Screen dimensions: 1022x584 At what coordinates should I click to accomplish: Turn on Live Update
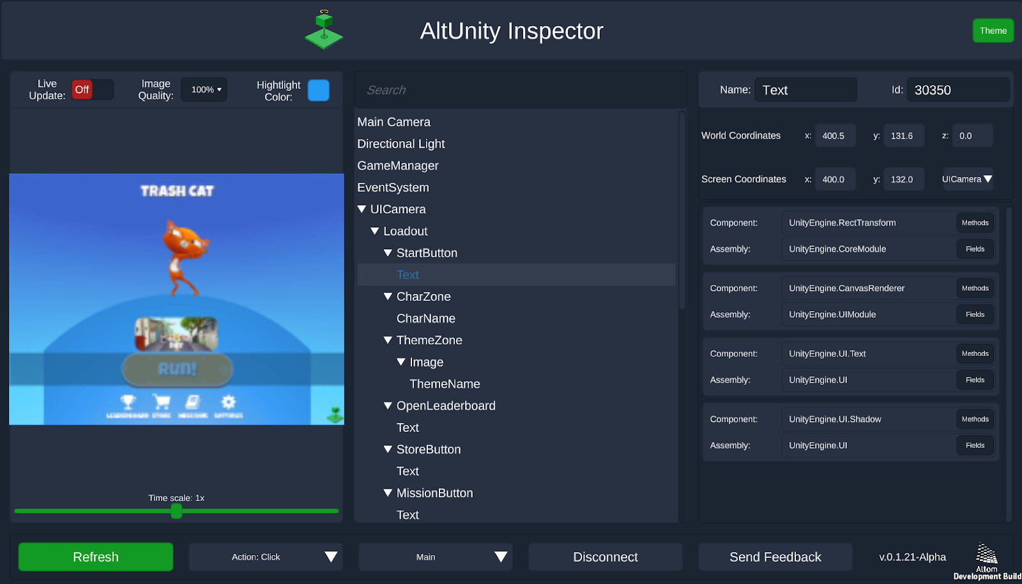coord(92,89)
